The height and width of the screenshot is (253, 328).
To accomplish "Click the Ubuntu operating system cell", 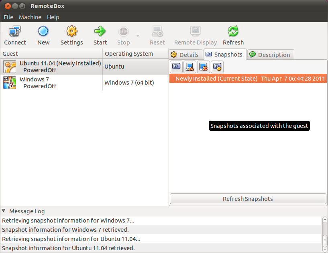I will pos(136,67).
